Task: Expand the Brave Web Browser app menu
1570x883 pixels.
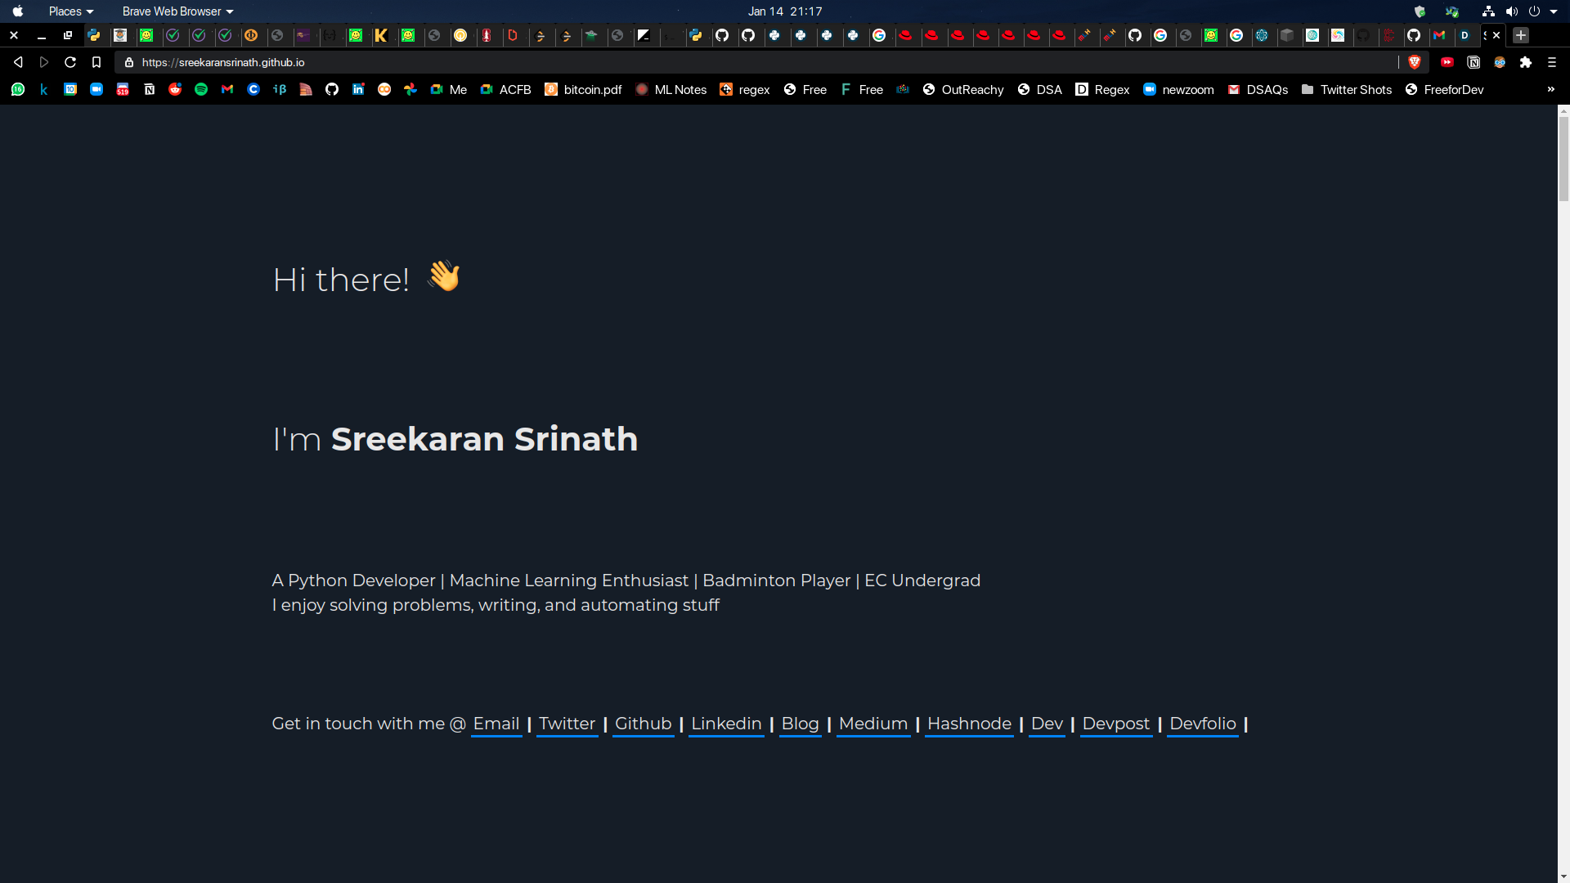Action: [177, 11]
